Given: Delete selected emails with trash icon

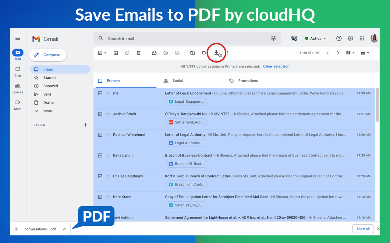Looking at the screenshot, I should pos(139,53).
